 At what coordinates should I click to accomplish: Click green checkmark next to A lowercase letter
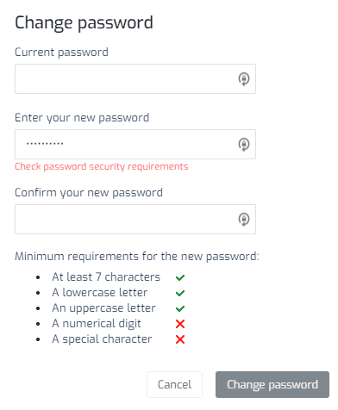pos(180,293)
